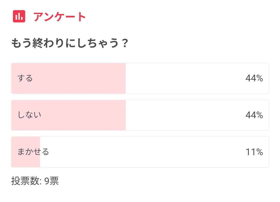Vote for the する poll option
Screen dimensions: 280x202
tap(140, 78)
